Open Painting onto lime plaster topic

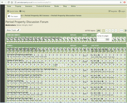click(24, 75)
